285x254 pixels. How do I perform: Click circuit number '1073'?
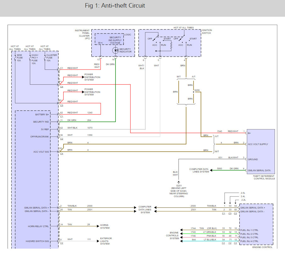[x=90, y=128]
